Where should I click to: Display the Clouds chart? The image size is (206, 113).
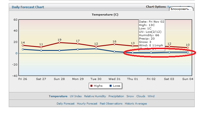pyautogui.click(x=141, y=96)
